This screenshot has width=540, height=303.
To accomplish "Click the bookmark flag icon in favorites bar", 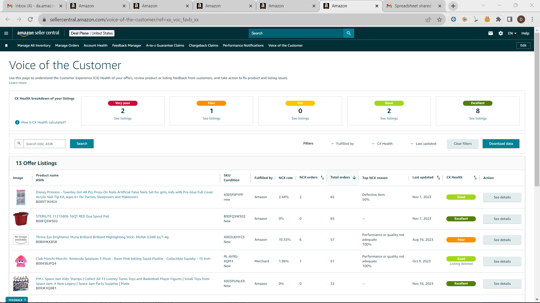I will pos(6,45).
